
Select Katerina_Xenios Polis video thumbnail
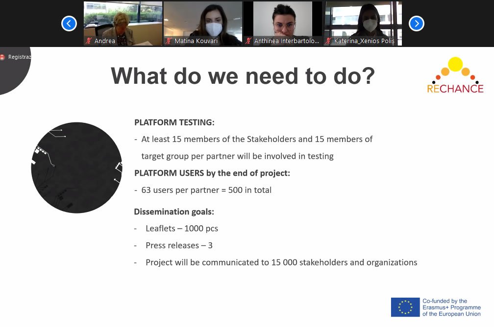(363, 23)
